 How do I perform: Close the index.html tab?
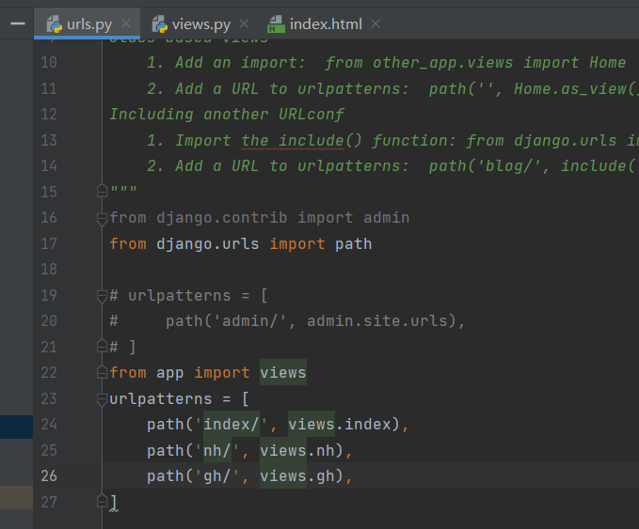click(x=375, y=24)
